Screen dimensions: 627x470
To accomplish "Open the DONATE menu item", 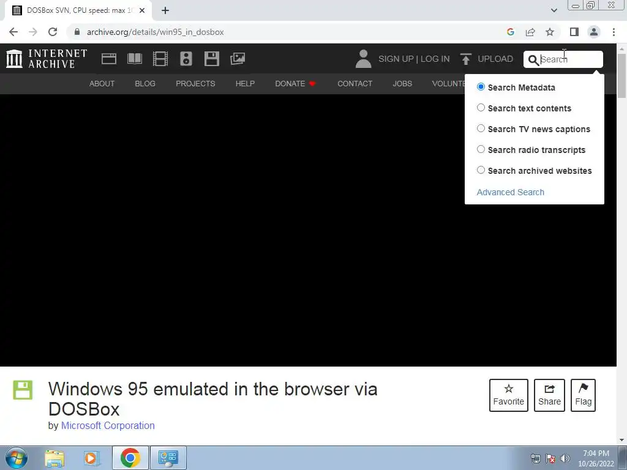I will [x=295, y=83].
